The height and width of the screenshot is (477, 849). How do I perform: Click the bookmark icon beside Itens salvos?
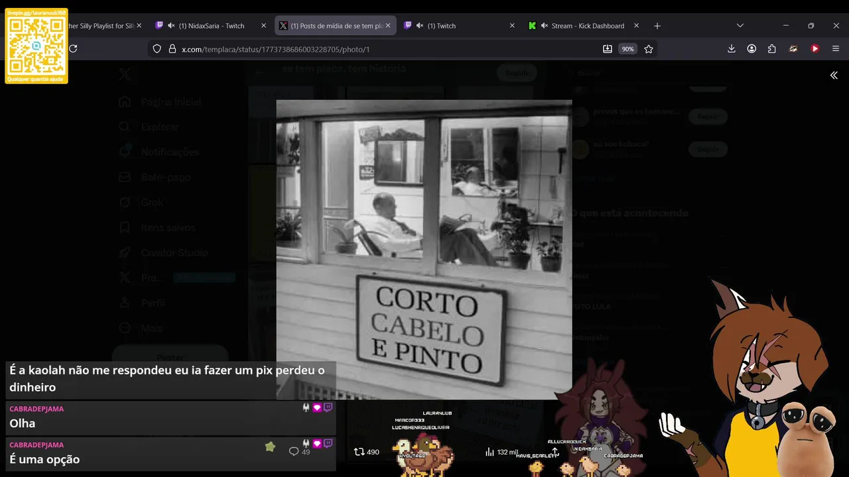click(125, 228)
